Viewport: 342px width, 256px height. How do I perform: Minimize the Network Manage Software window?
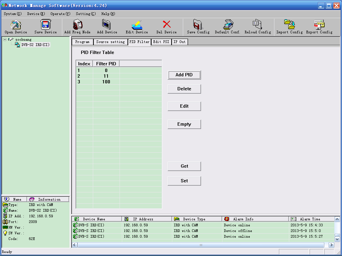(321, 6)
